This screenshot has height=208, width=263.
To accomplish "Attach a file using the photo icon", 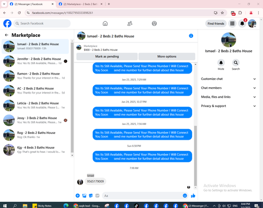I will pos(84,195).
